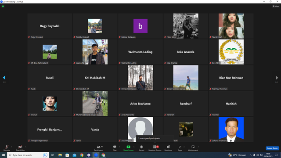Viewport: 281px width, 158px height.
Task: Open the Reactions menu
Action: (x=168, y=148)
